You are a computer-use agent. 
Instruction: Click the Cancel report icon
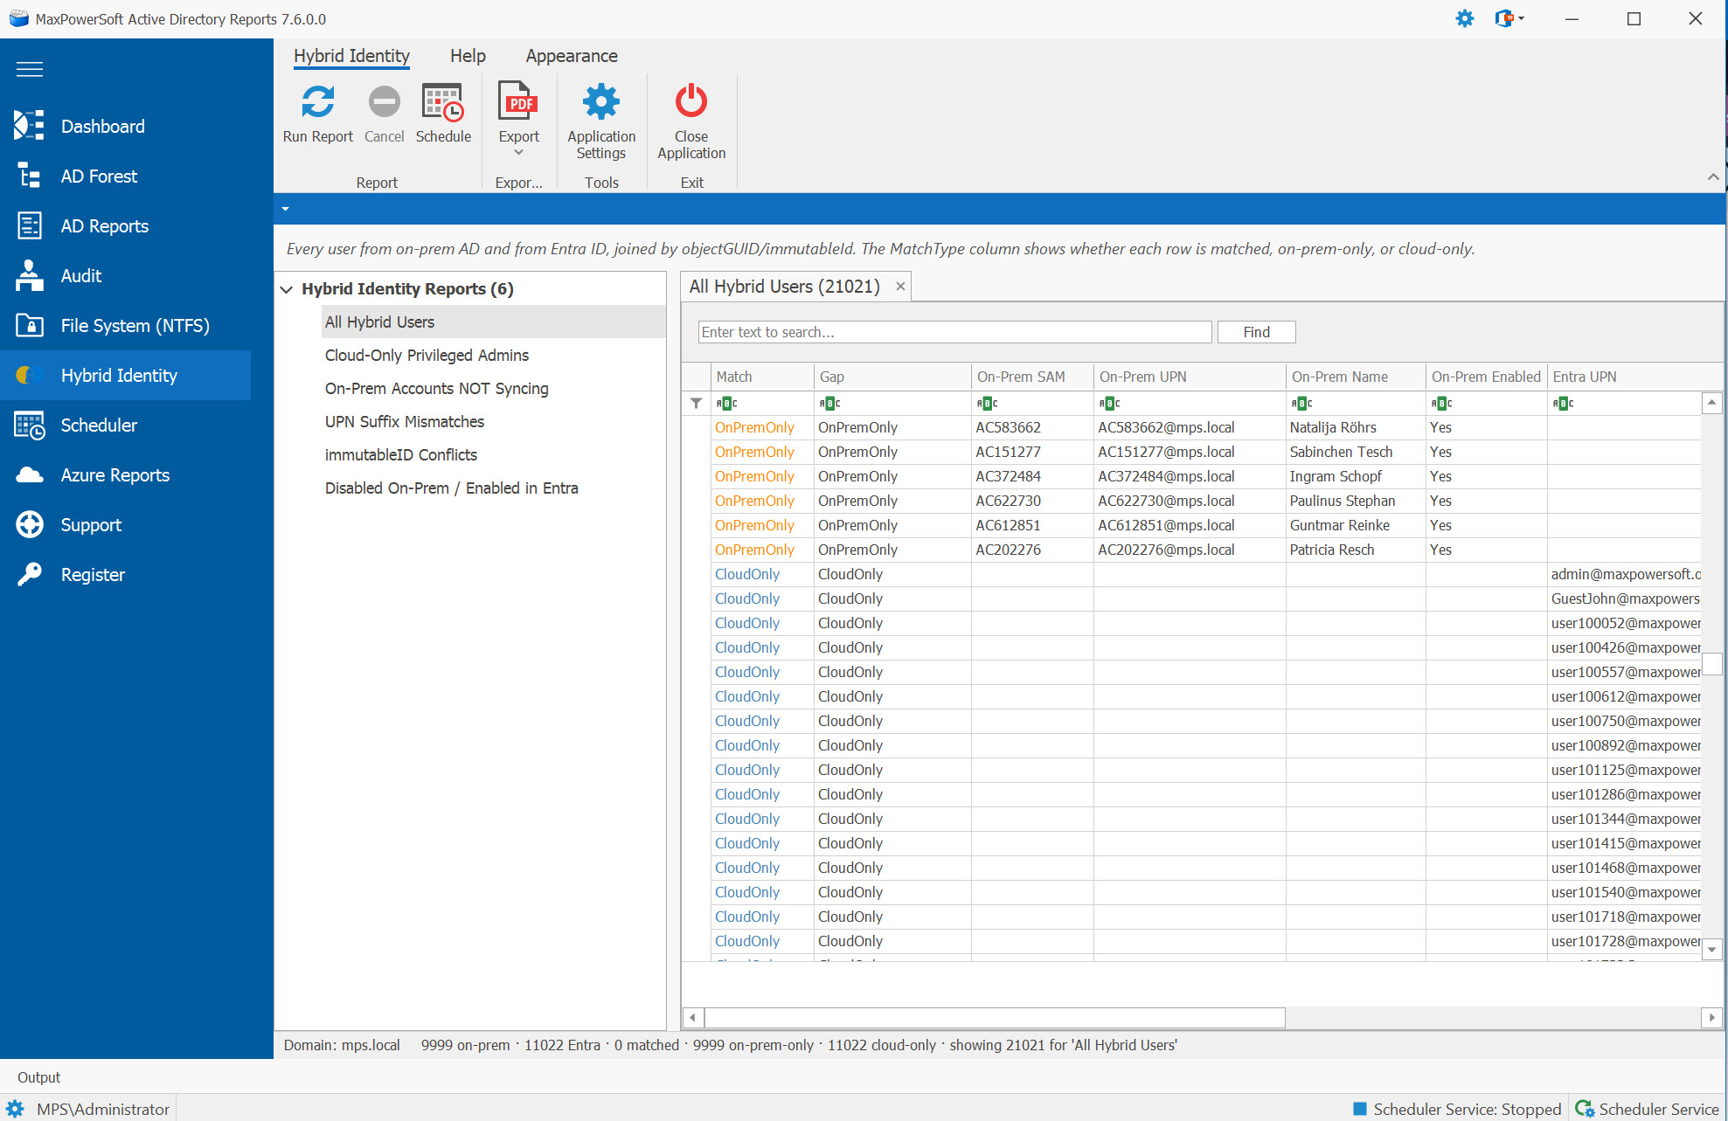[x=384, y=102]
